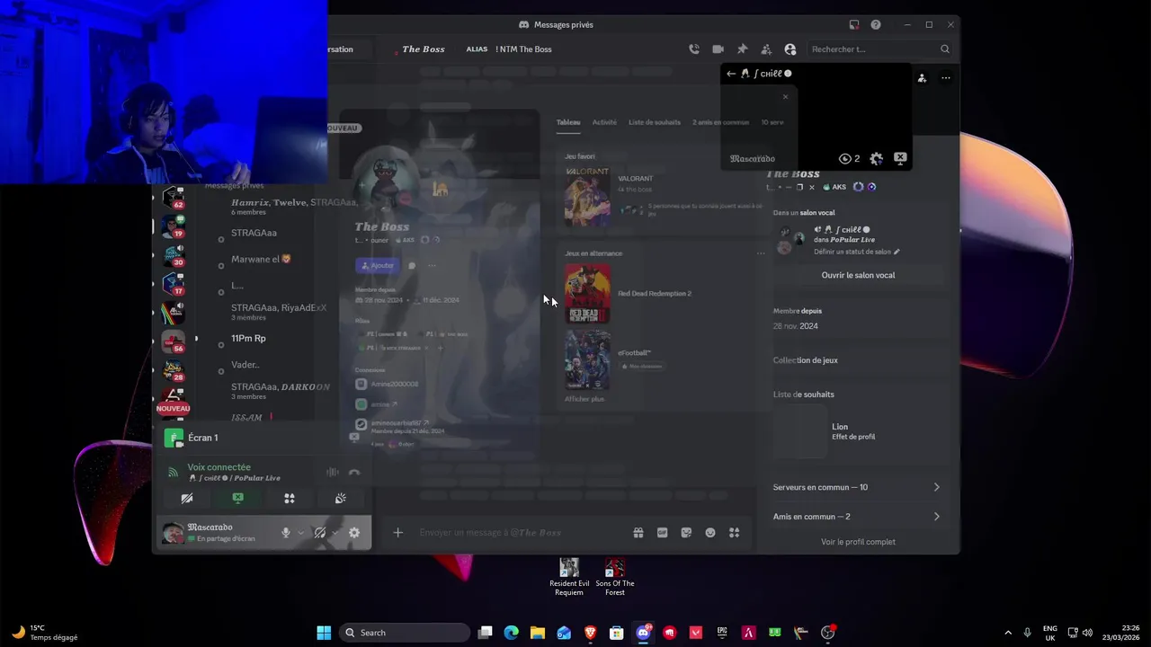Toggle noise suppression waveform icon
This screenshot has height=647, width=1151.
(332, 472)
